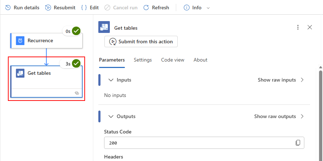Click the Refresh toolbar icon

coord(146,8)
